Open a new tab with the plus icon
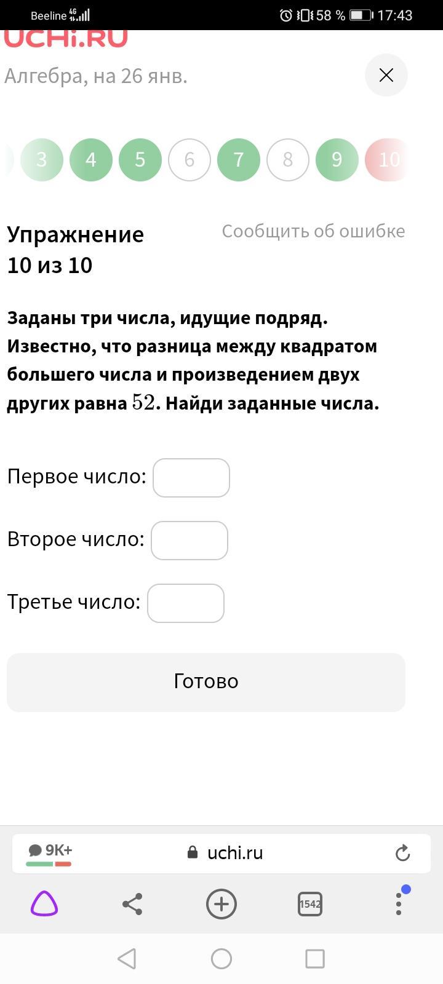 pyautogui.click(x=221, y=904)
